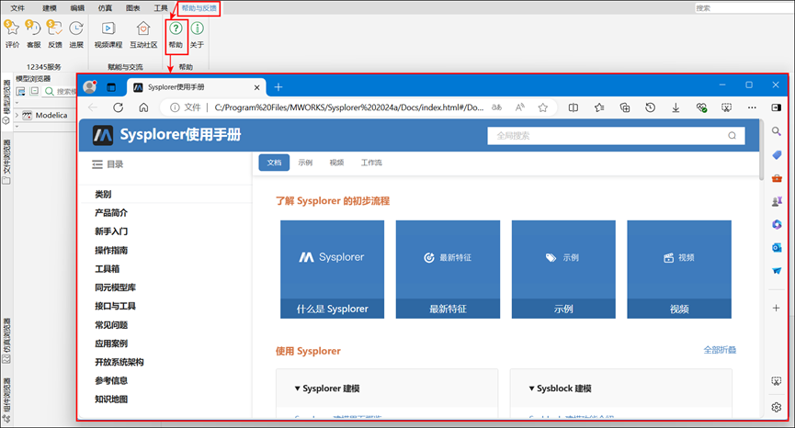Viewport: 795px width, 428px height.
Task: Expand the Modelica tree node
Action: tap(17, 115)
